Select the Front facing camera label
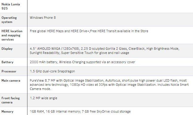This screenshot has height=115, width=193. pyautogui.click(x=10, y=100)
